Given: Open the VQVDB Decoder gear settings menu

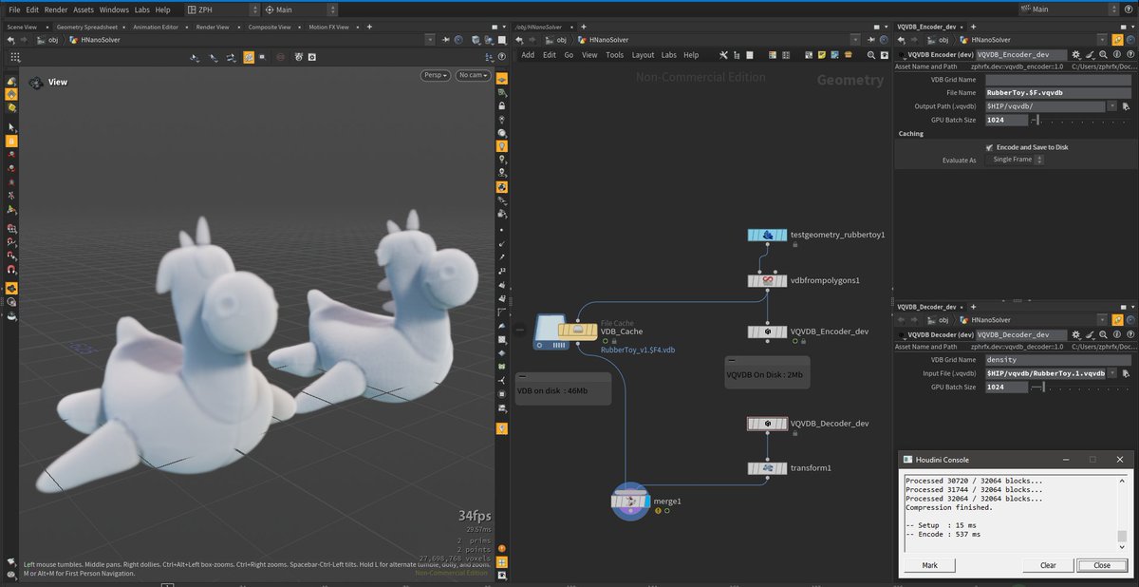Looking at the screenshot, I should click(1075, 334).
